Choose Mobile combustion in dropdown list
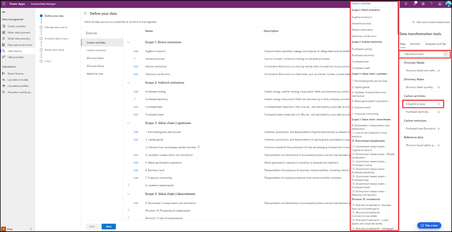This screenshot has width=452, height=232. [x=362, y=30]
